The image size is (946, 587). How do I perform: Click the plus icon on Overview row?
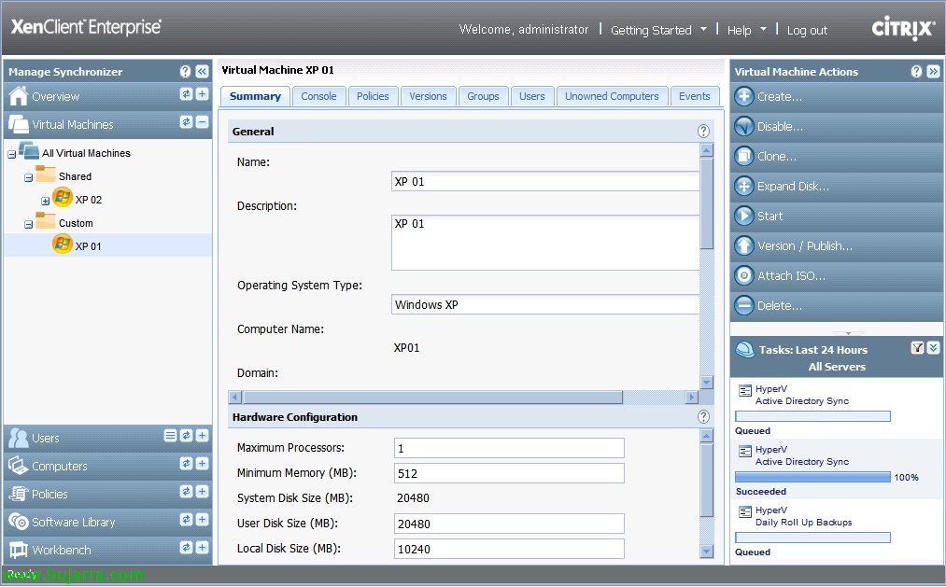202,94
